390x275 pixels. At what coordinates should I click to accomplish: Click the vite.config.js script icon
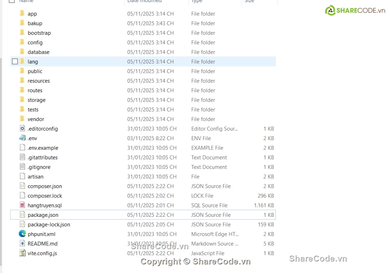click(22, 253)
